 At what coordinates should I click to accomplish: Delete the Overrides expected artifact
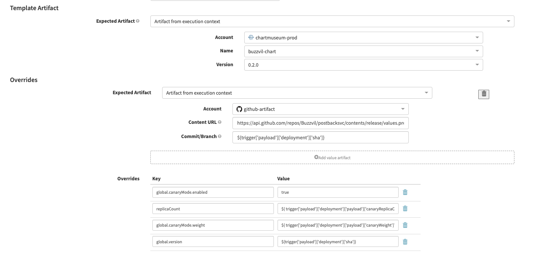click(x=484, y=94)
